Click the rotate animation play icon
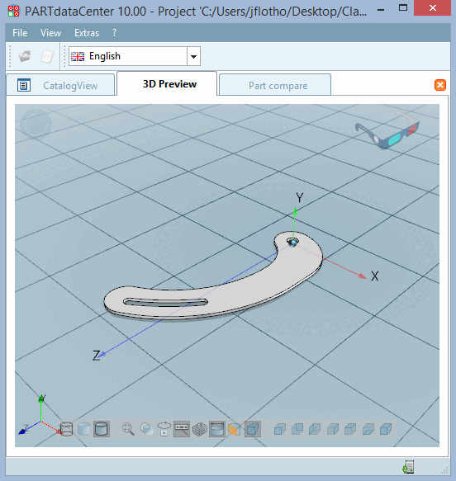456x481 pixels. 164,429
